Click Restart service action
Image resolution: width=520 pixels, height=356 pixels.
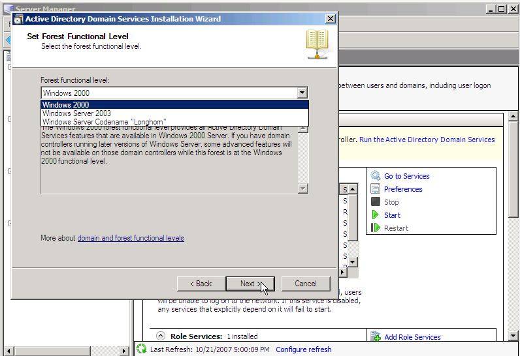tap(396, 228)
